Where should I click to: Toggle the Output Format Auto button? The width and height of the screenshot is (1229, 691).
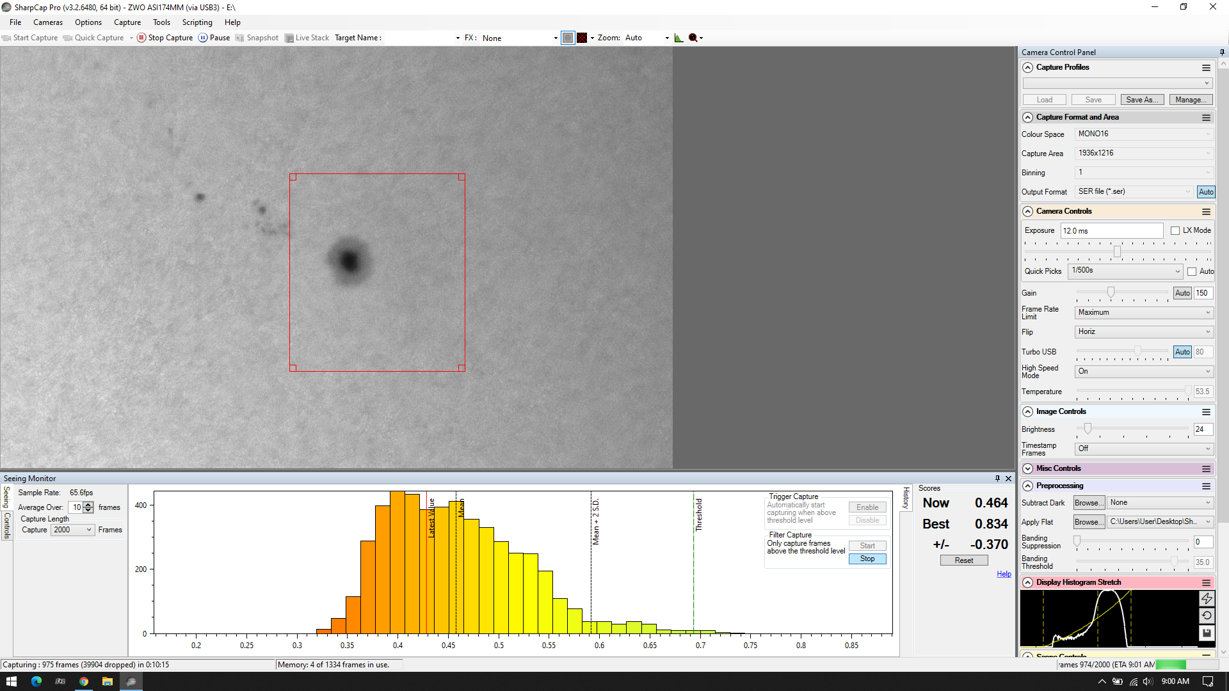pyautogui.click(x=1206, y=192)
